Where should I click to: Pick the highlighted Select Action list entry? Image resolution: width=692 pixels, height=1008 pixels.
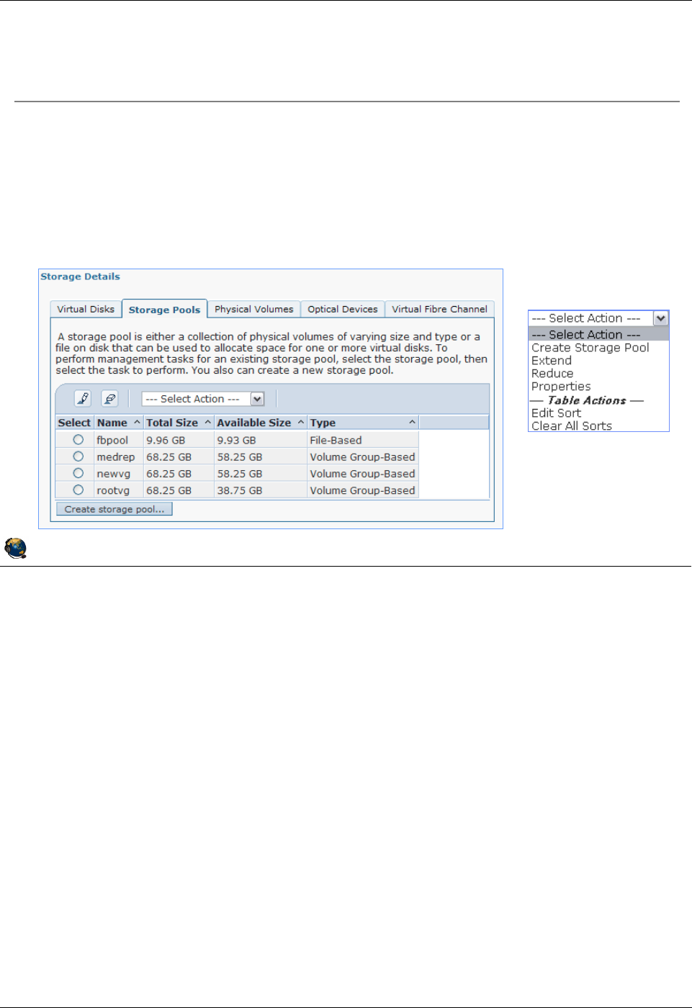pos(598,335)
